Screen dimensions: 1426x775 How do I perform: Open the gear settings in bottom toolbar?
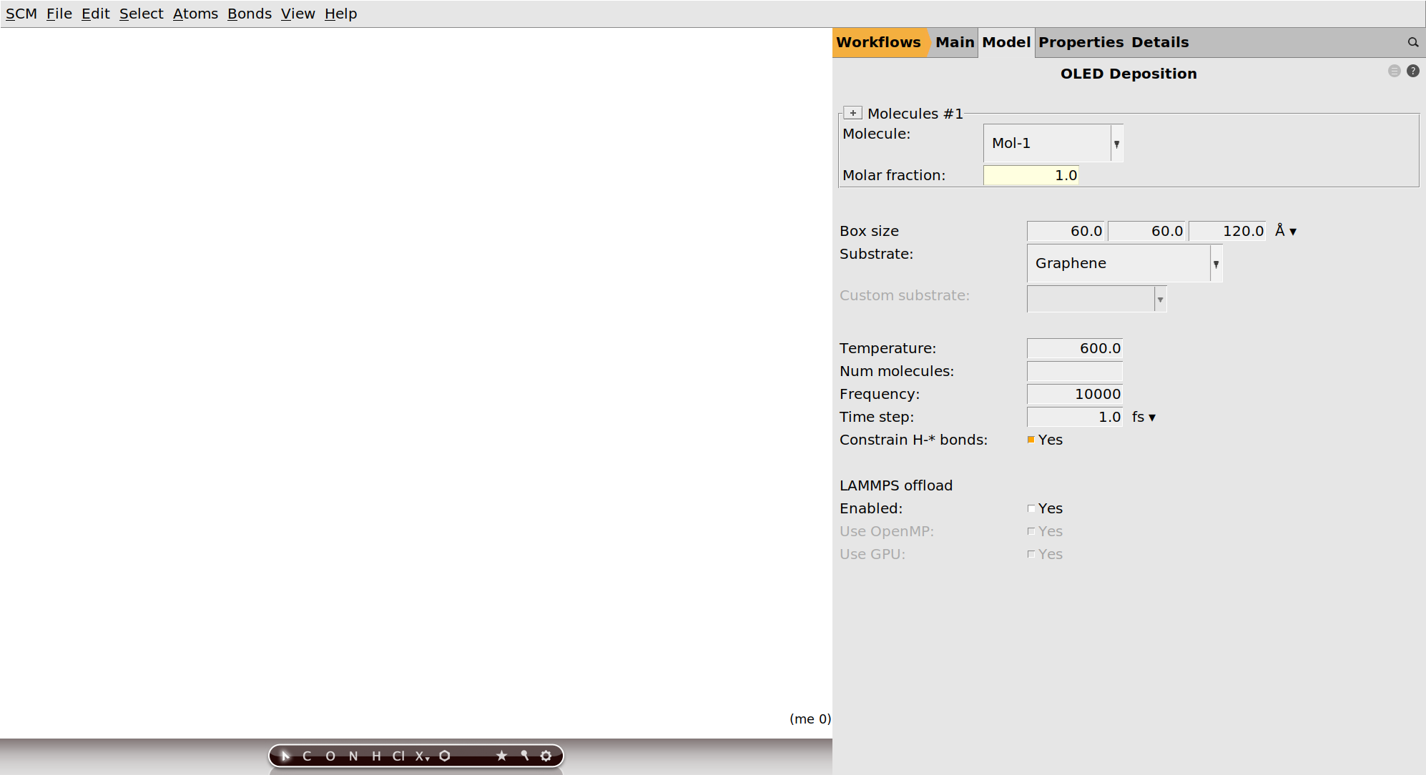point(546,756)
